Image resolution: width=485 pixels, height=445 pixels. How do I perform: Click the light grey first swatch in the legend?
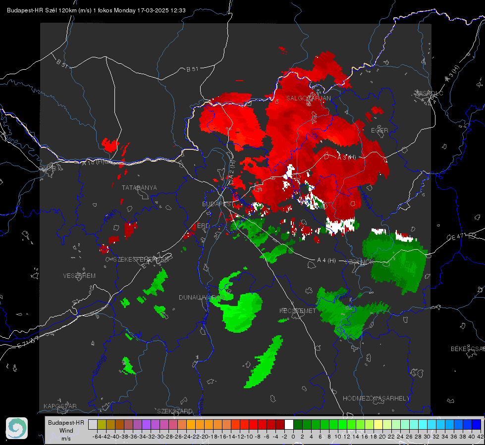pyautogui.click(x=93, y=425)
